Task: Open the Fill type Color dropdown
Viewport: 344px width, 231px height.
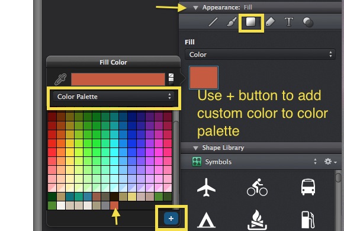Action: 260,54
